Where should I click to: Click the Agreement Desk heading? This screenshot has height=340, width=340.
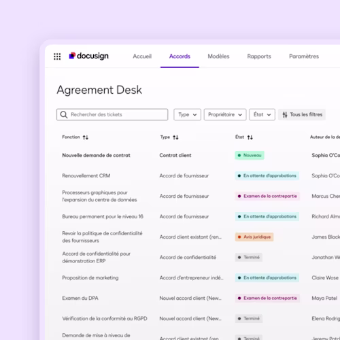(x=99, y=90)
